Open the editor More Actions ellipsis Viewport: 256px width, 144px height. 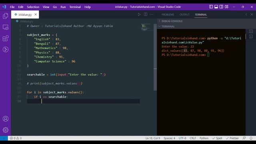152,14
